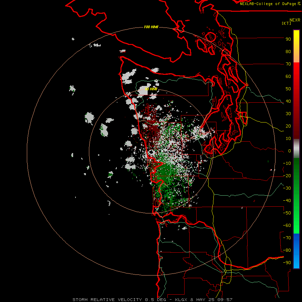Pick the bright red segment of the color bar

[x=296, y=77]
